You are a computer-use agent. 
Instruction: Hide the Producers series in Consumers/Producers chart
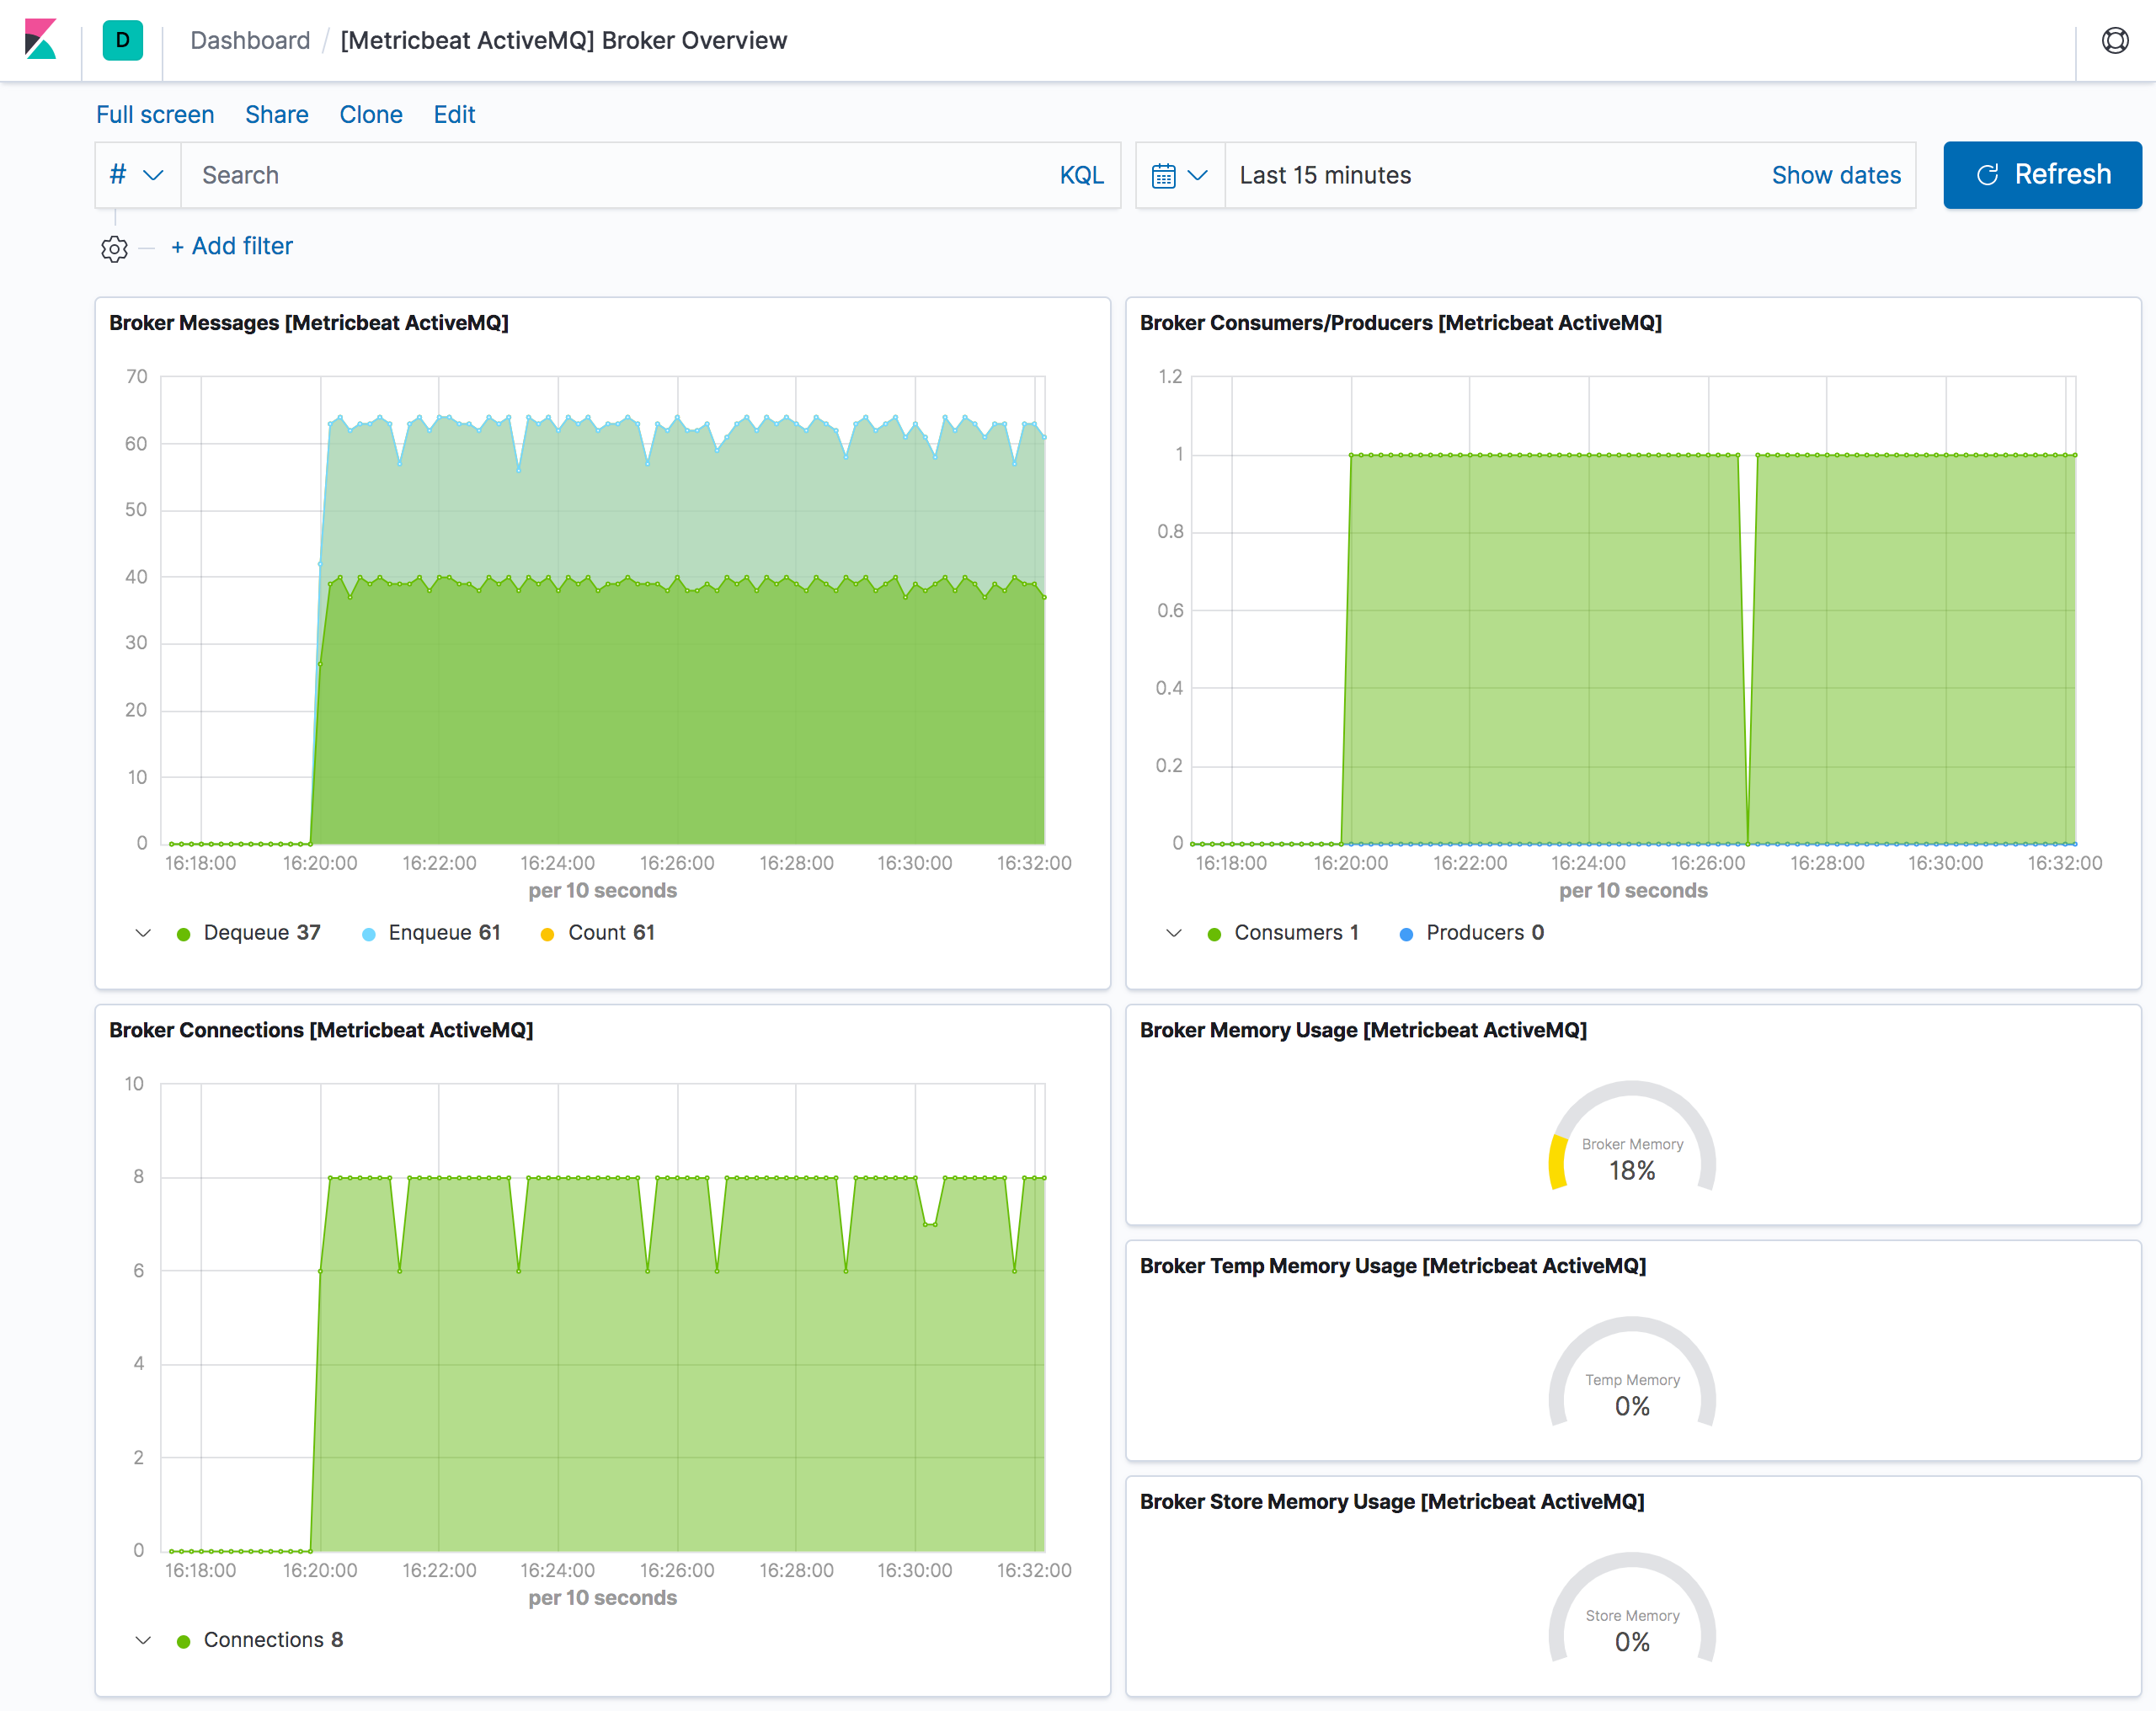[x=1483, y=932]
